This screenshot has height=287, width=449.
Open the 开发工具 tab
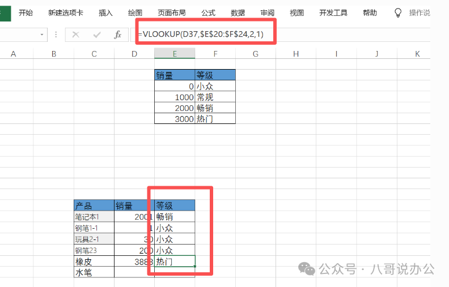(x=333, y=13)
